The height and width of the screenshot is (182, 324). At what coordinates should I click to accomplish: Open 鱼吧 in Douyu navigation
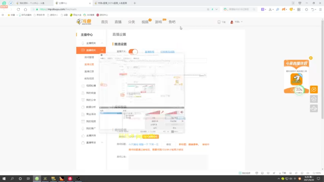[172, 22]
